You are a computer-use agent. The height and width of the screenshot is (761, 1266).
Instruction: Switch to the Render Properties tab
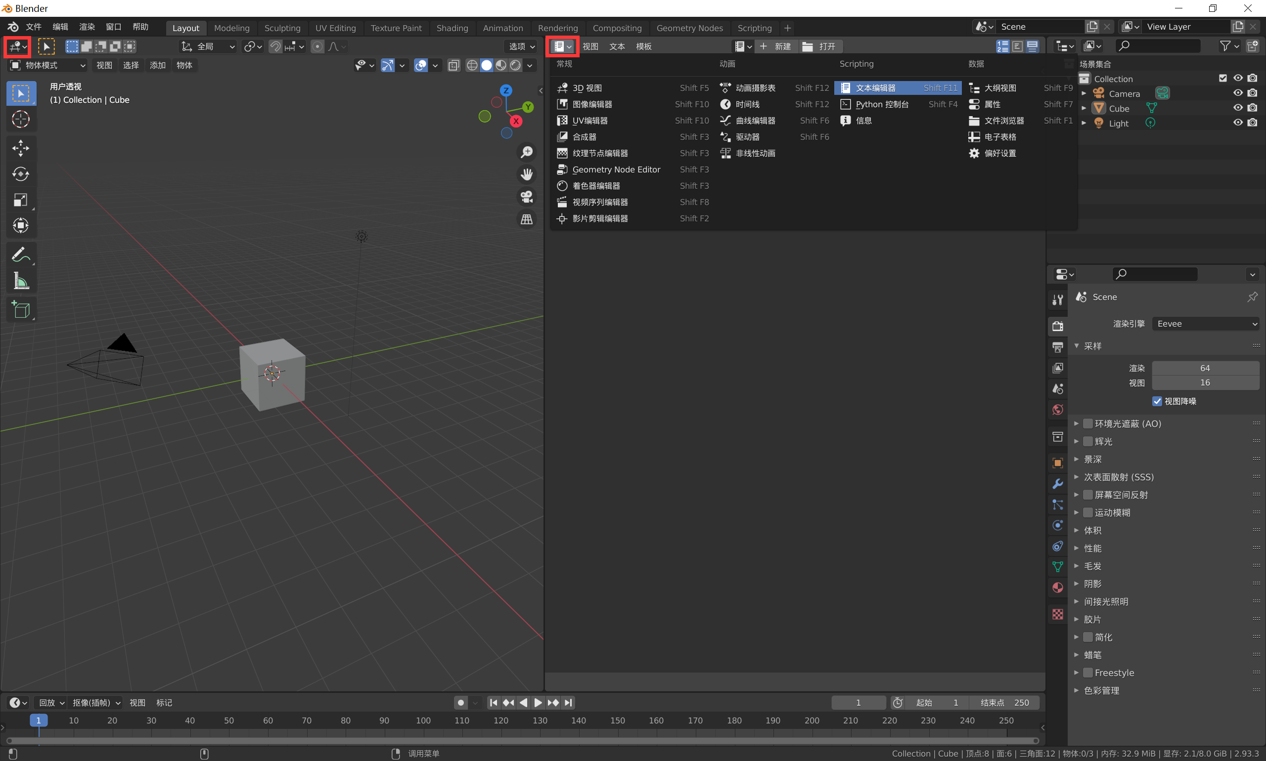coord(1057,326)
